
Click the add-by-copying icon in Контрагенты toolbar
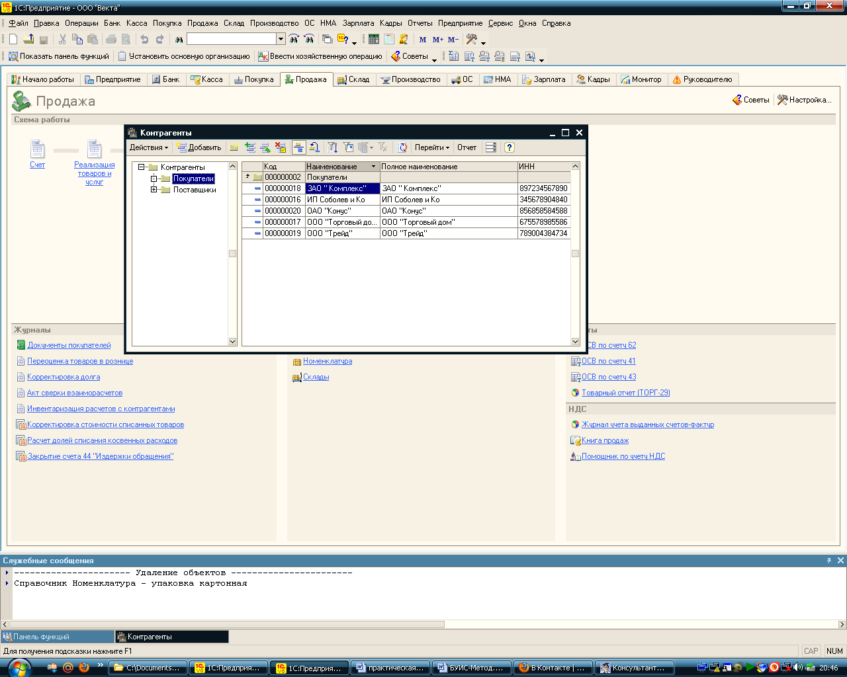pyautogui.click(x=249, y=147)
